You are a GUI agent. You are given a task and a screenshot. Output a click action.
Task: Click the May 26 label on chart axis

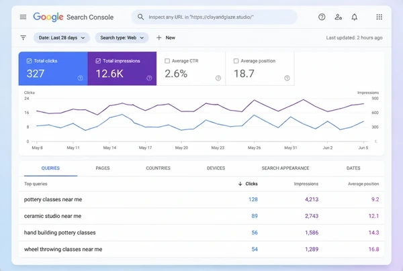[x=254, y=148]
